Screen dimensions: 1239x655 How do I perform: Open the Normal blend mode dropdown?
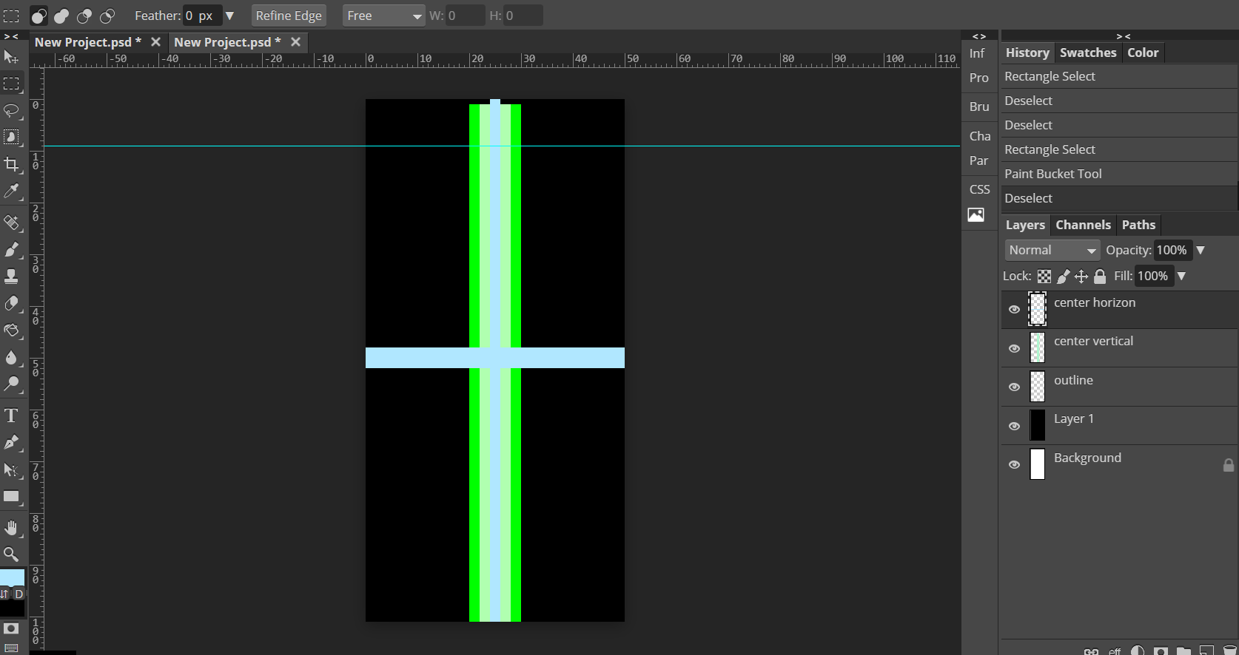coord(1052,251)
